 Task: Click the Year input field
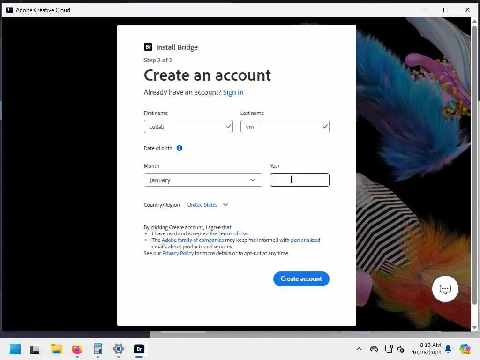click(x=300, y=180)
